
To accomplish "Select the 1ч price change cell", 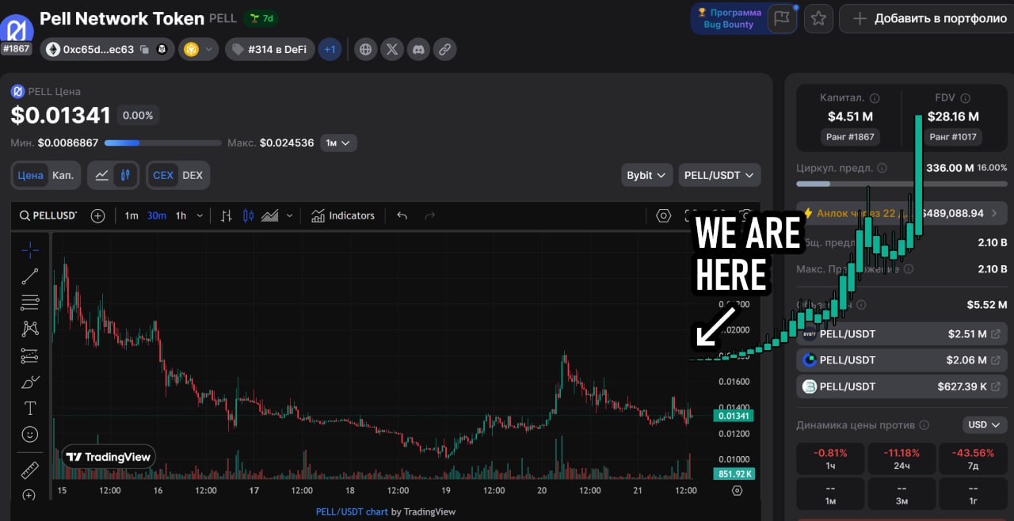I will (x=829, y=460).
